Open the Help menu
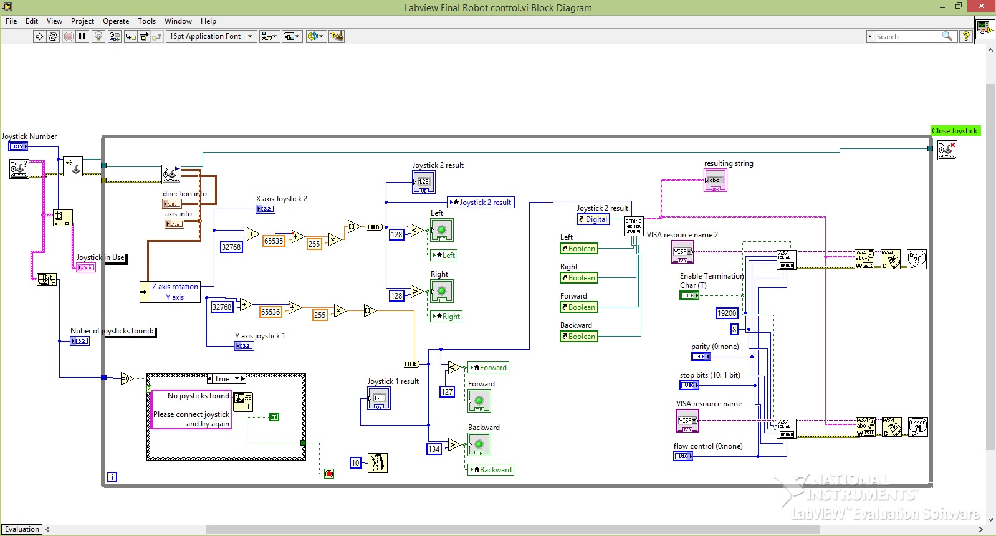Screen dimensions: 996x536 coord(208,21)
